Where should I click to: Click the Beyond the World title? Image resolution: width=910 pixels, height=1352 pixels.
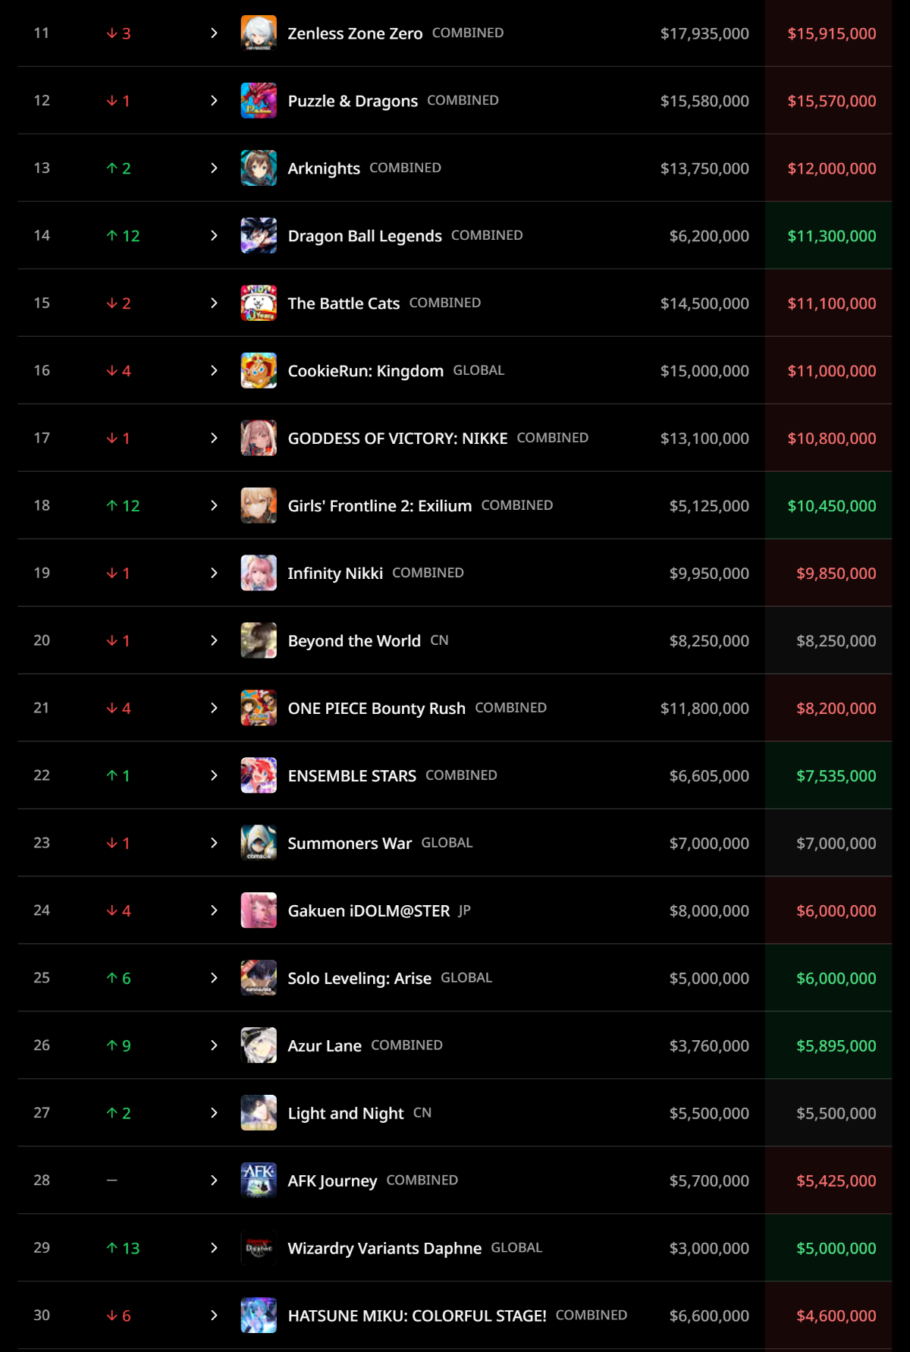click(x=354, y=641)
